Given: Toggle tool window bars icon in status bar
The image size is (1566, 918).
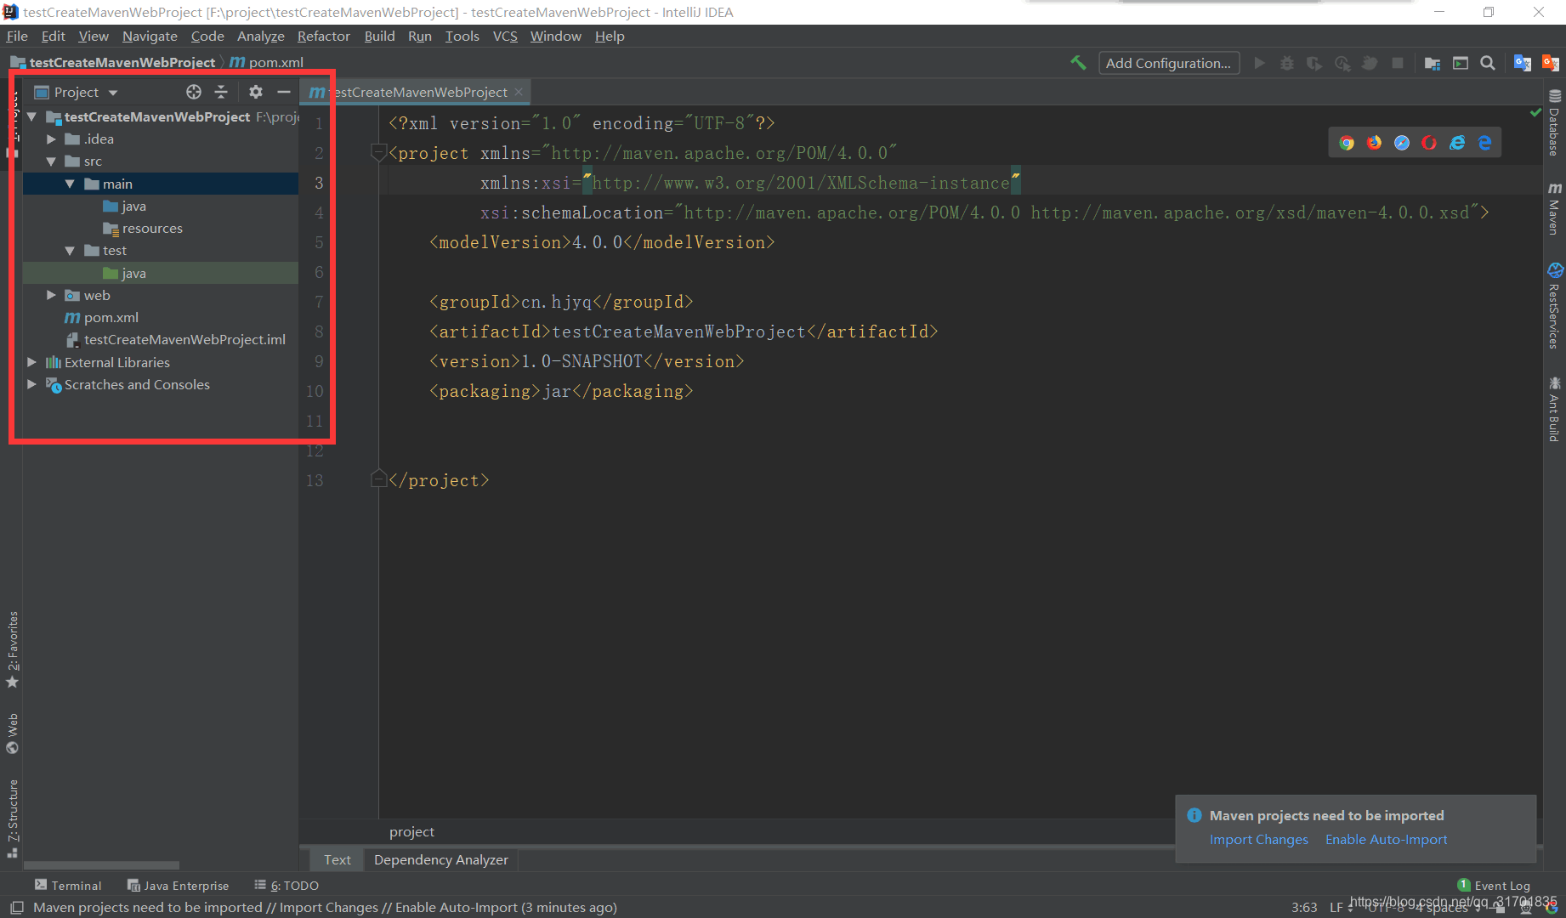Looking at the screenshot, I should (16, 908).
